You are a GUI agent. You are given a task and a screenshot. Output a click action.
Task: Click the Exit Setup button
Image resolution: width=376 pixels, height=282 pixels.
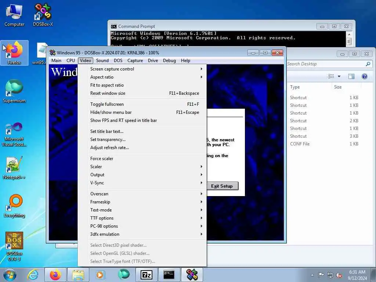click(x=222, y=186)
